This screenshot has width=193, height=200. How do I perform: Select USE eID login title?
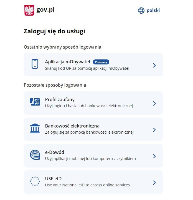click(53, 179)
